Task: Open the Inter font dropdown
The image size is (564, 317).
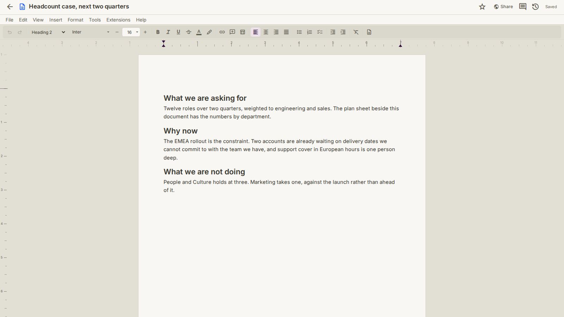Action: point(91,32)
